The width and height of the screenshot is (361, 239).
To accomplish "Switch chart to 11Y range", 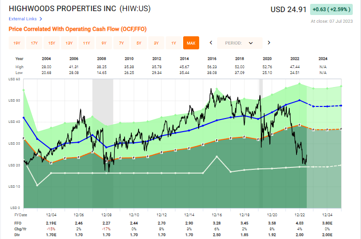I will coord(87,43).
